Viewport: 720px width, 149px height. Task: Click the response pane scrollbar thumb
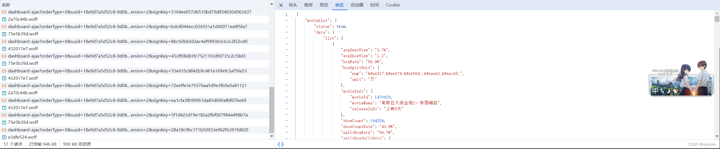[717, 19]
